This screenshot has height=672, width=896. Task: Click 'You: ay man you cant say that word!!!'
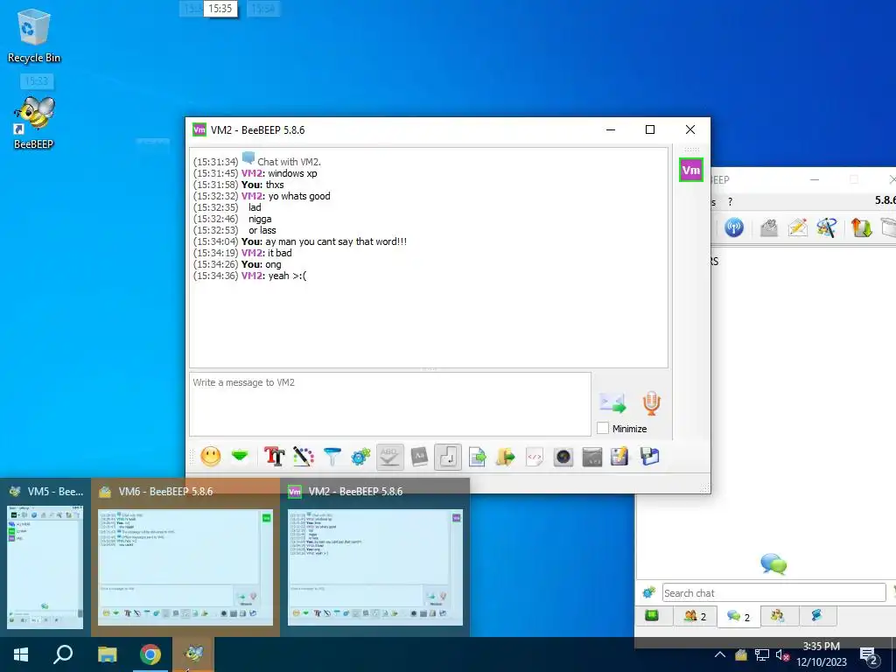324,241
